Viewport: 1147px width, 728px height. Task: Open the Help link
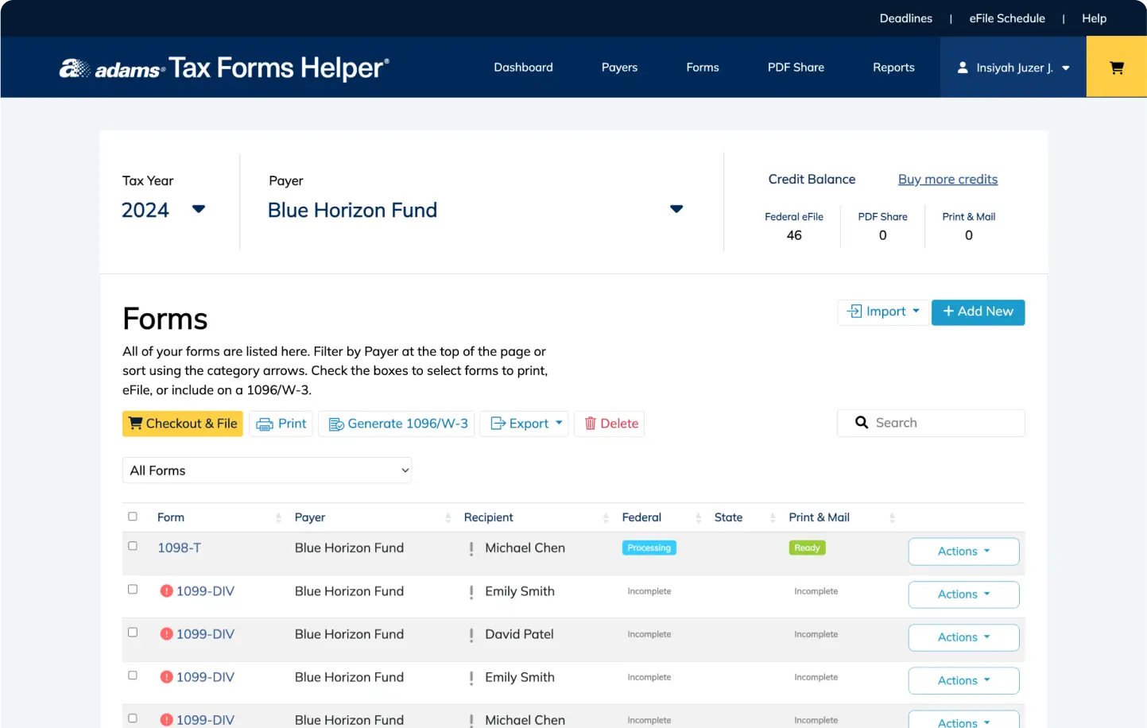coord(1094,18)
